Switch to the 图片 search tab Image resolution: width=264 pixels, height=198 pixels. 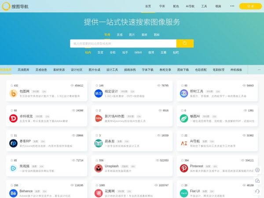tap(132, 35)
